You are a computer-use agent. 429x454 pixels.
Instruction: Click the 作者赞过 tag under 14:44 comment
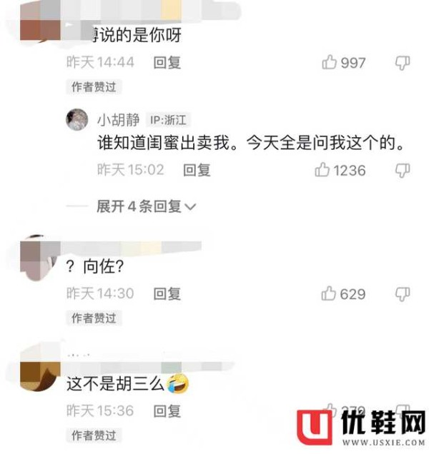pos(94,87)
